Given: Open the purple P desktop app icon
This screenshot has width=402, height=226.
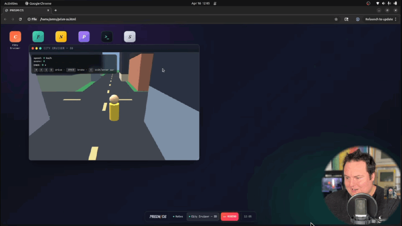Looking at the screenshot, I should click(84, 37).
